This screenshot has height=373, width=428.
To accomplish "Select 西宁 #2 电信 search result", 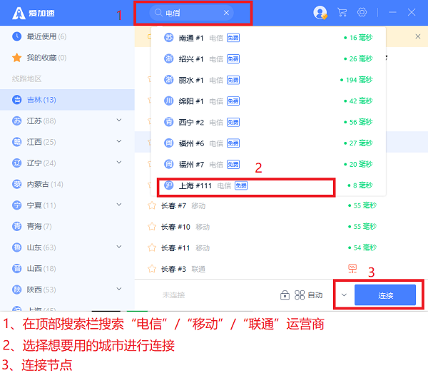I will click(268, 122).
